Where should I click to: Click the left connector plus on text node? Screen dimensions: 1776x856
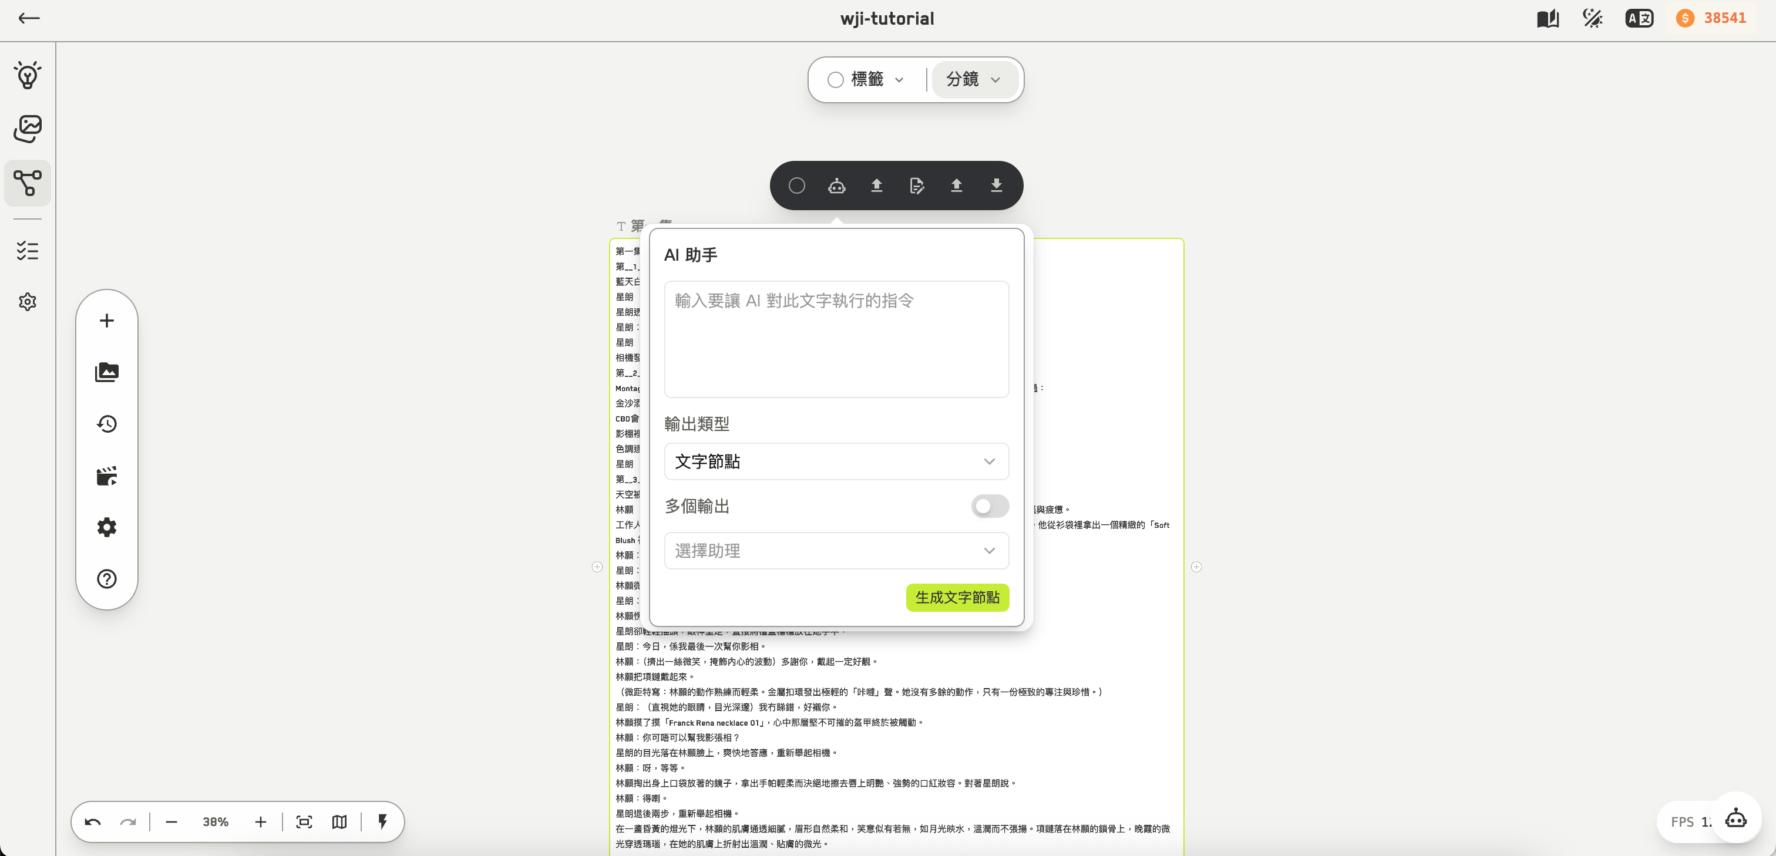point(597,567)
